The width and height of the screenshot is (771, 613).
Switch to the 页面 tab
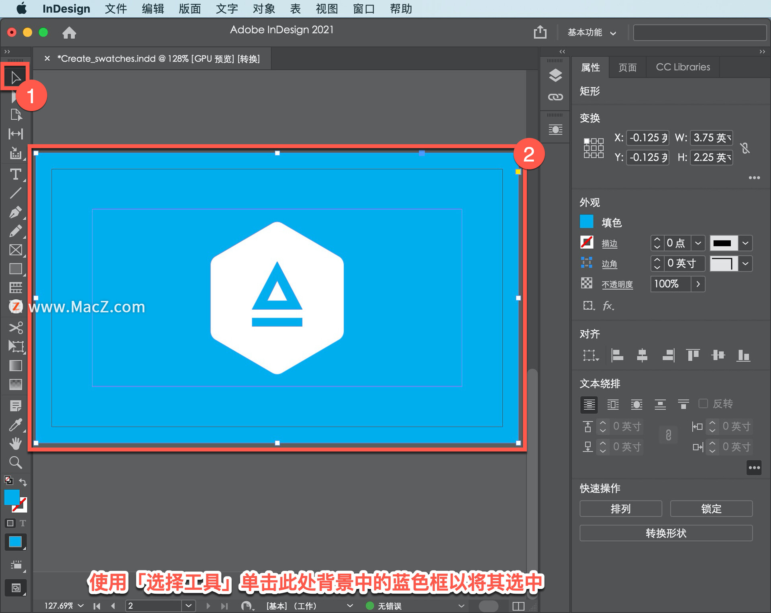click(x=627, y=67)
